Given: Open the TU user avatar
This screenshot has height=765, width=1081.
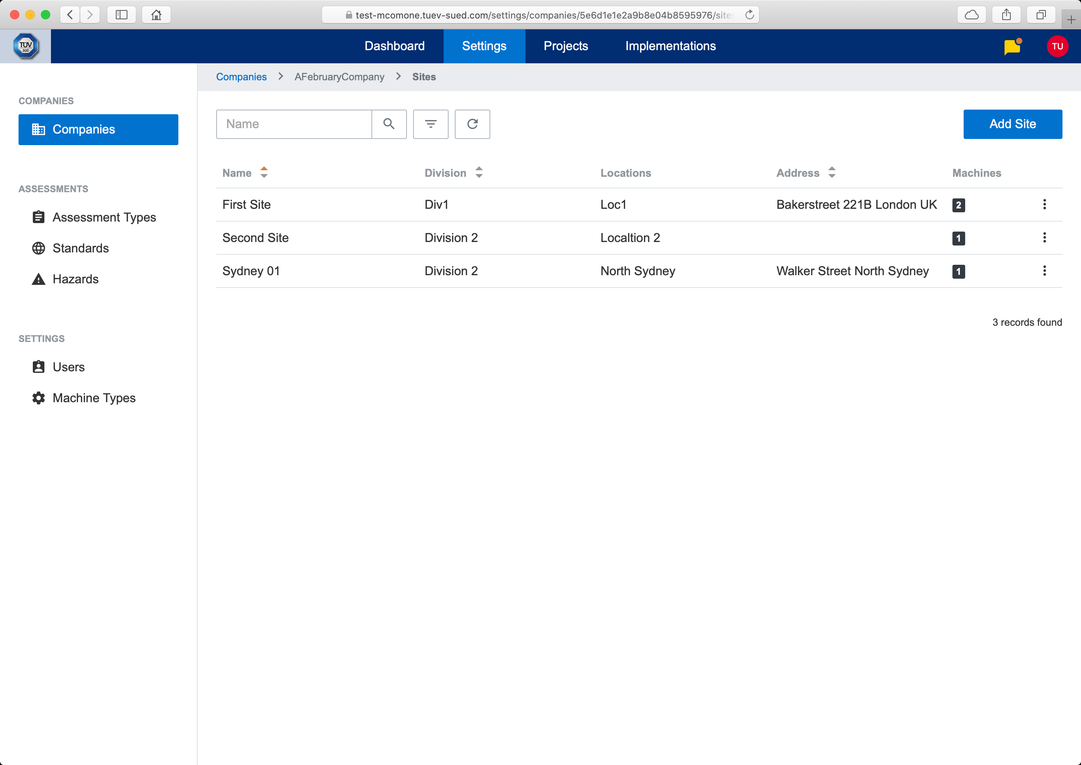Looking at the screenshot, I should [1057, 46].
